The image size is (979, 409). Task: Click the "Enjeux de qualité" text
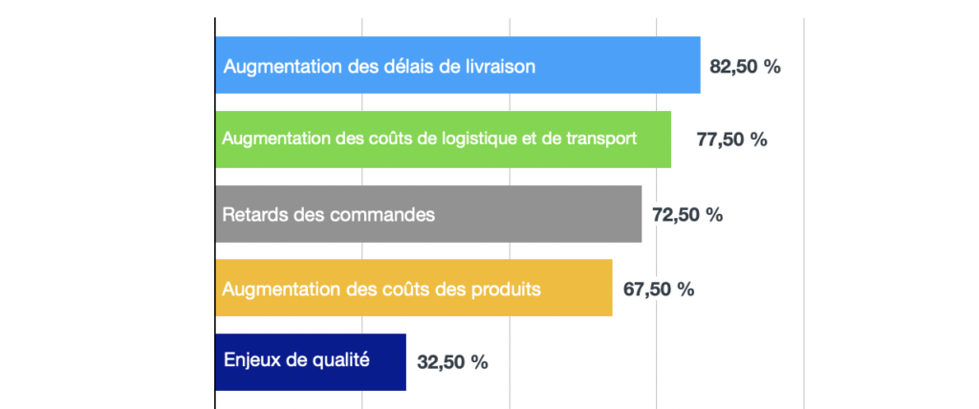click(295, 360)
